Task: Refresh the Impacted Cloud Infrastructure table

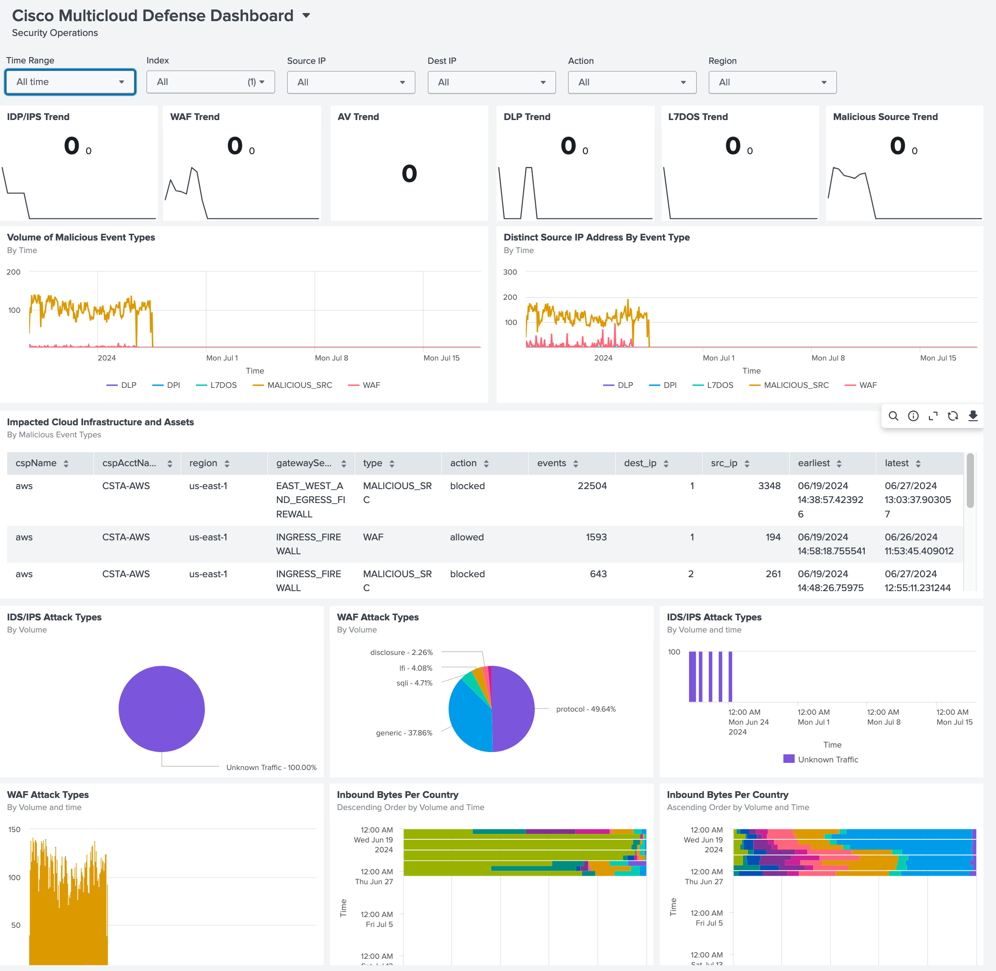Action: coord(953,416)
